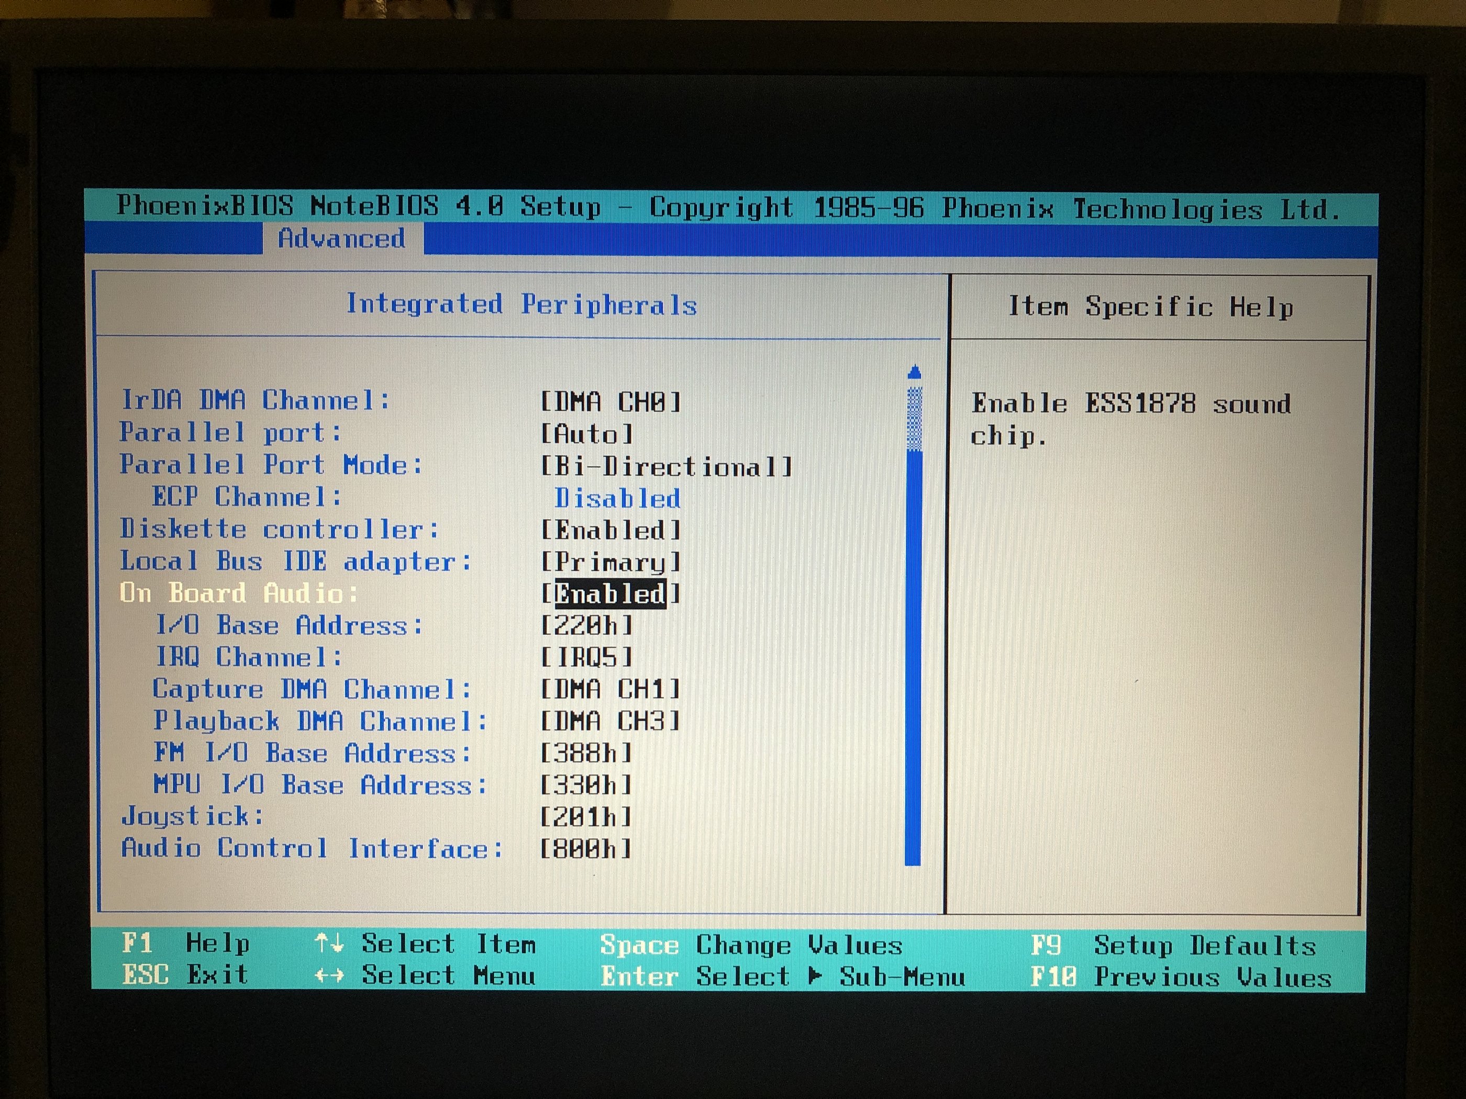Click the Sub-Menu triangle icon
This screenshot has height=1099, width=1466.
coord(816,975)
